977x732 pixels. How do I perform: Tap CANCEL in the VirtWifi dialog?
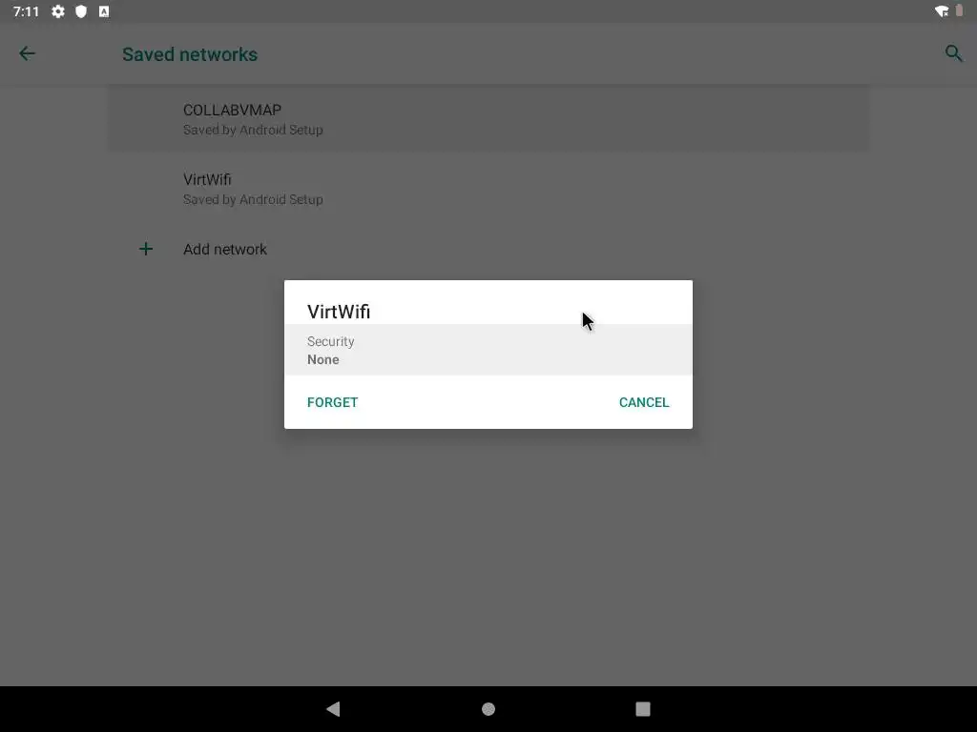tap(644, 402)
